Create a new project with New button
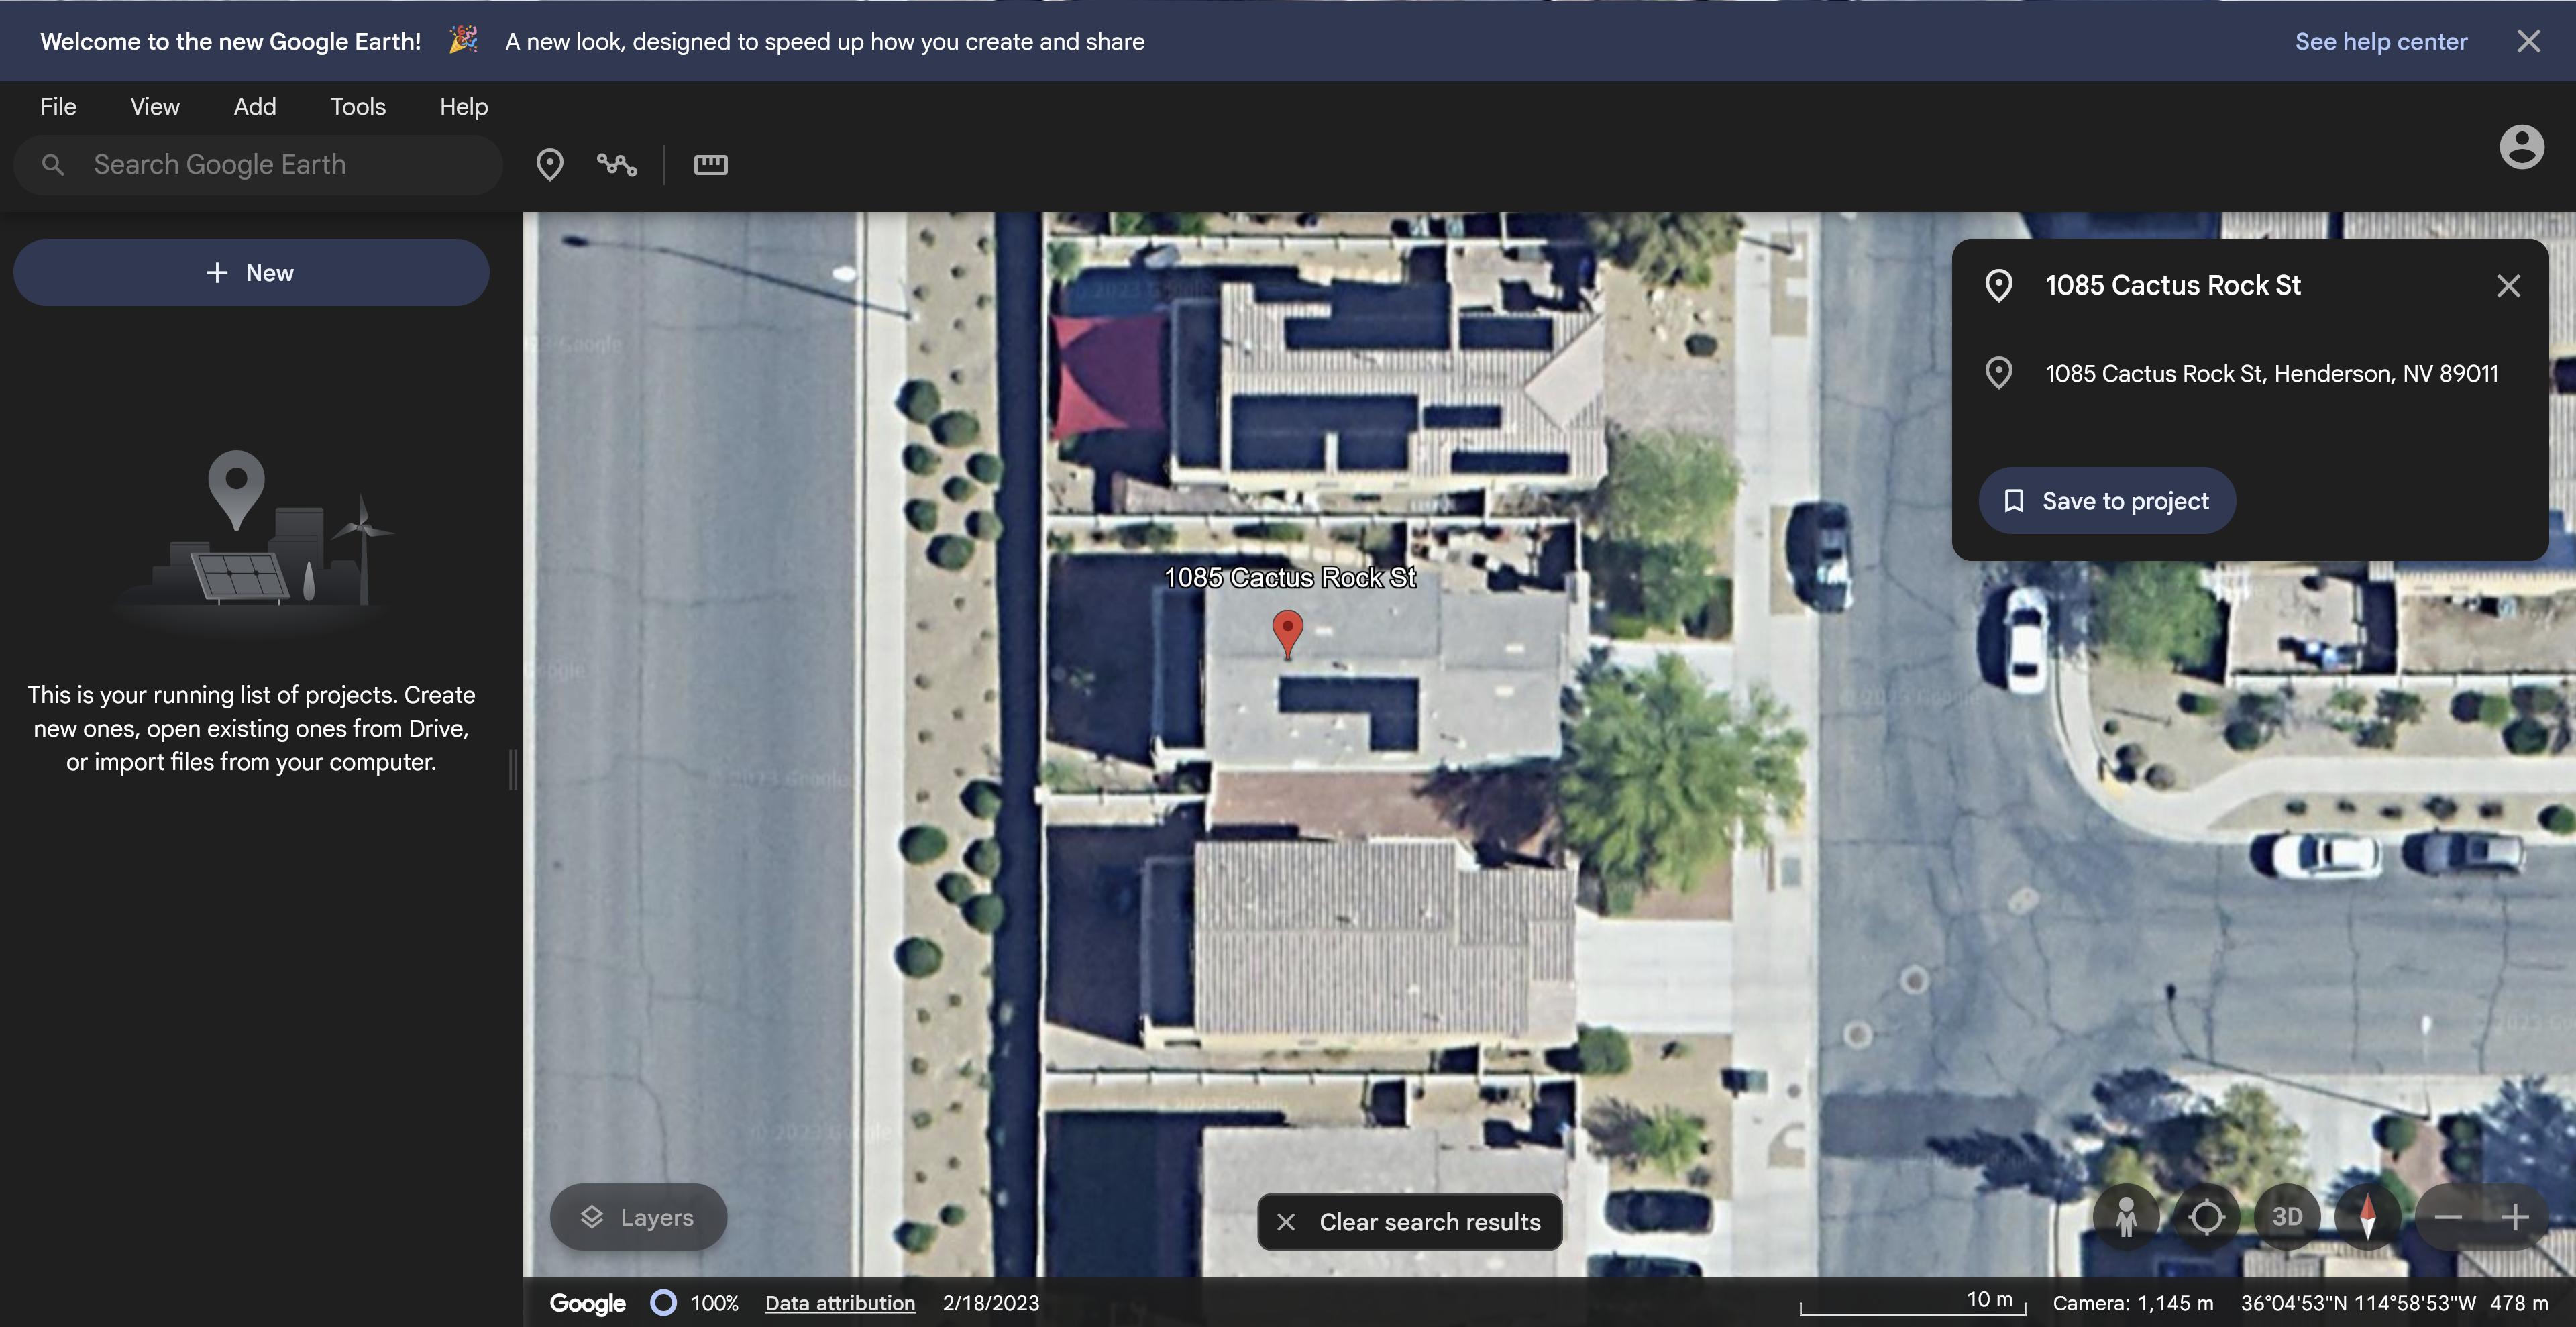This screenshot has width=2576, height=1327. click(251, 272)
